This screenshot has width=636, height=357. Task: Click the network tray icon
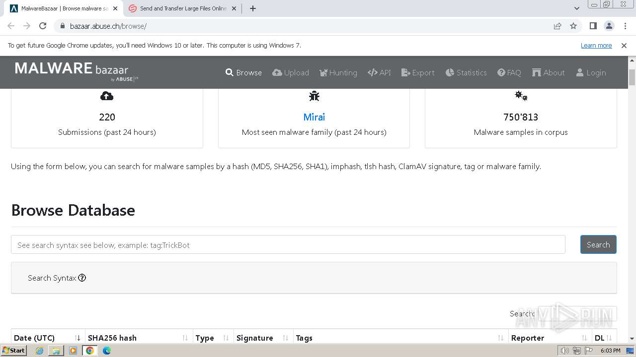click(x=576, y=351)
